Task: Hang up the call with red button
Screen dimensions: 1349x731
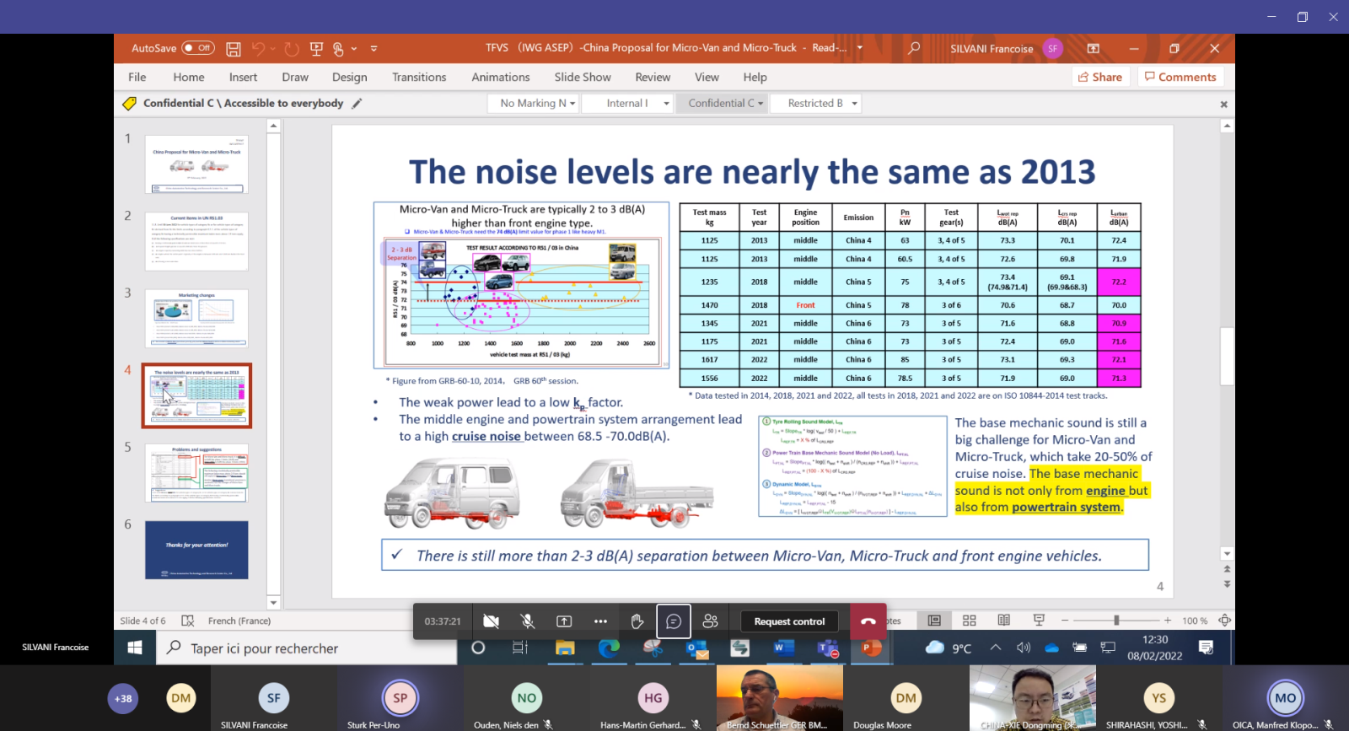Action: click(x=868, y=621)
